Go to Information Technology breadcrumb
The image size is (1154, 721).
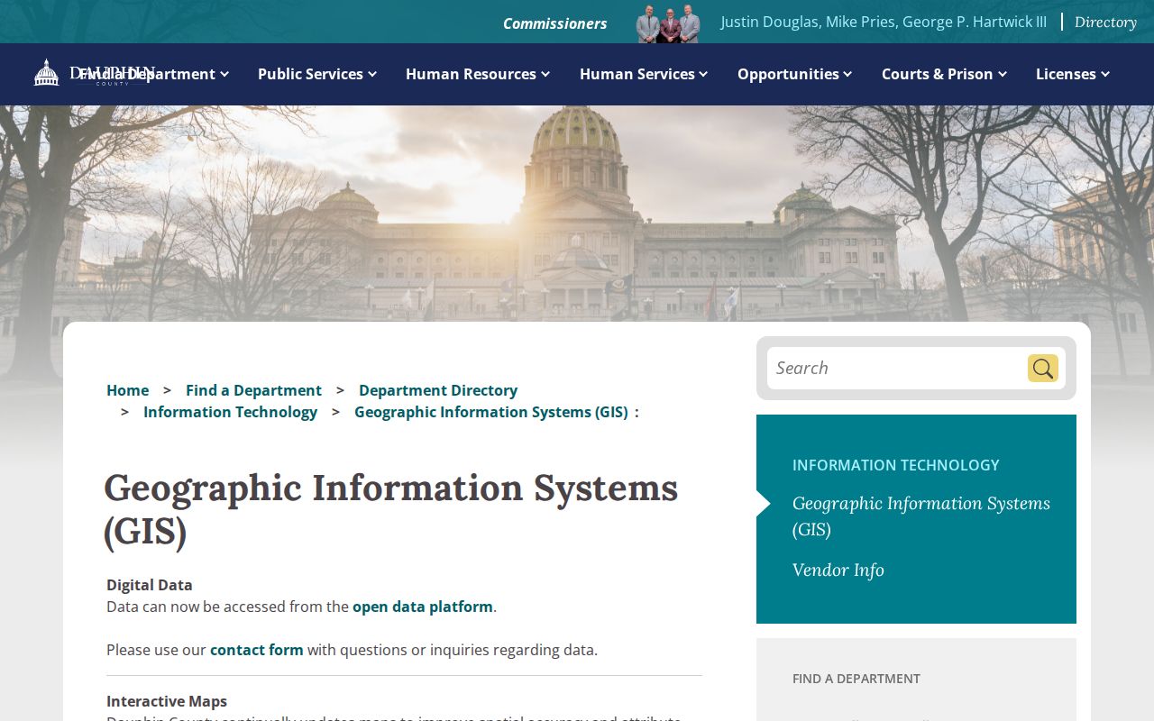(x=230, y=412)
